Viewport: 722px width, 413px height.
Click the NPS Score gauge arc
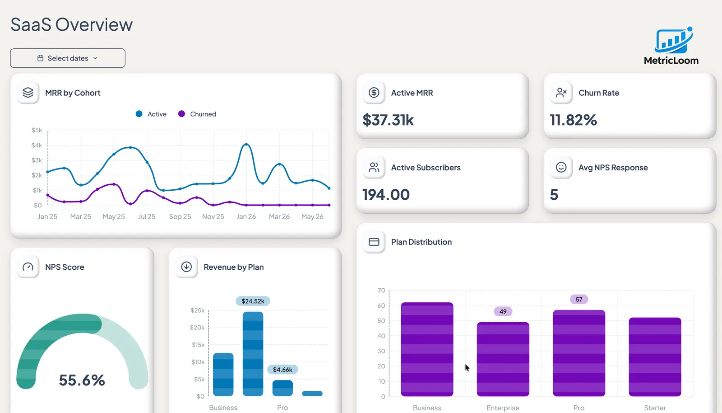coord(82,323)
